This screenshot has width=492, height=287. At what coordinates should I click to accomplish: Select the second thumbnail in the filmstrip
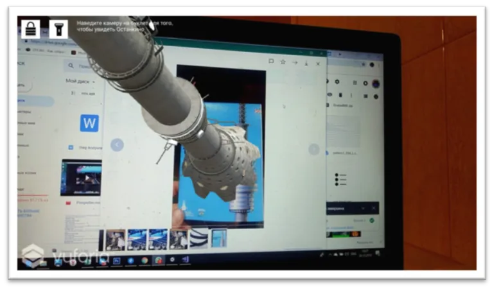[x=137, y=239]
